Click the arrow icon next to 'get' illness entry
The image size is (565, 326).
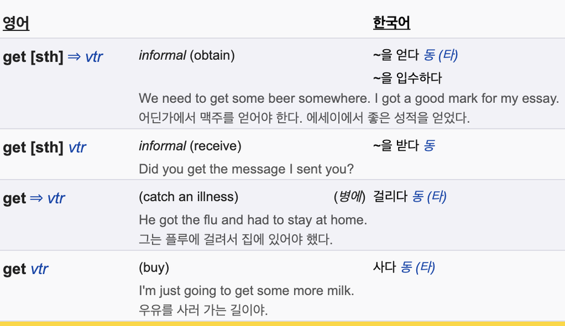36,198
